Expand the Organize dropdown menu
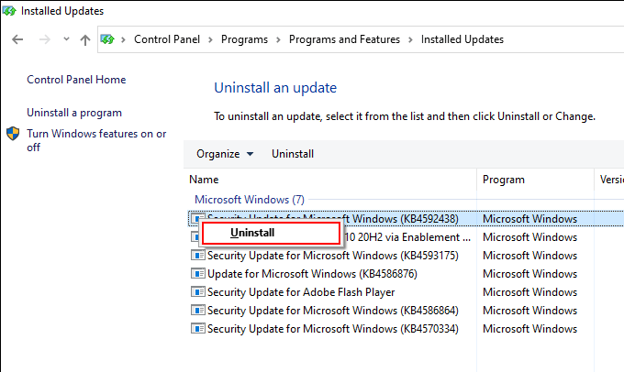 (x=225, y=154)
